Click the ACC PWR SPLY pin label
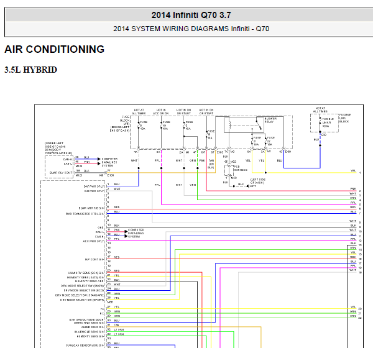The width and height of the screenshot is (373, 348). click(x=93, y=241)
